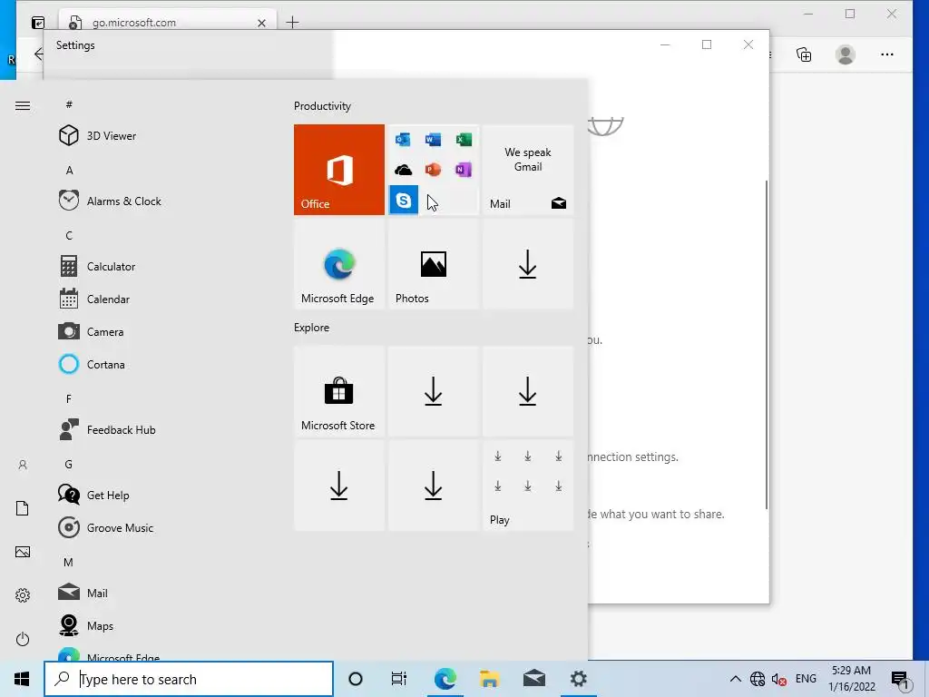
Task: Open the Photos tile
Action: pos(433,264)
